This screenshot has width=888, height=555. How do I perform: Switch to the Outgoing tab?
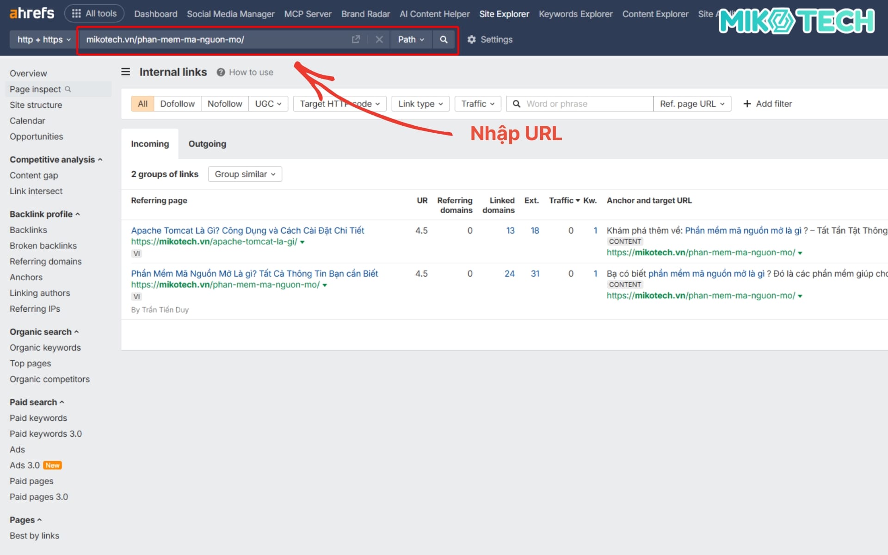(x=207, y=144)
